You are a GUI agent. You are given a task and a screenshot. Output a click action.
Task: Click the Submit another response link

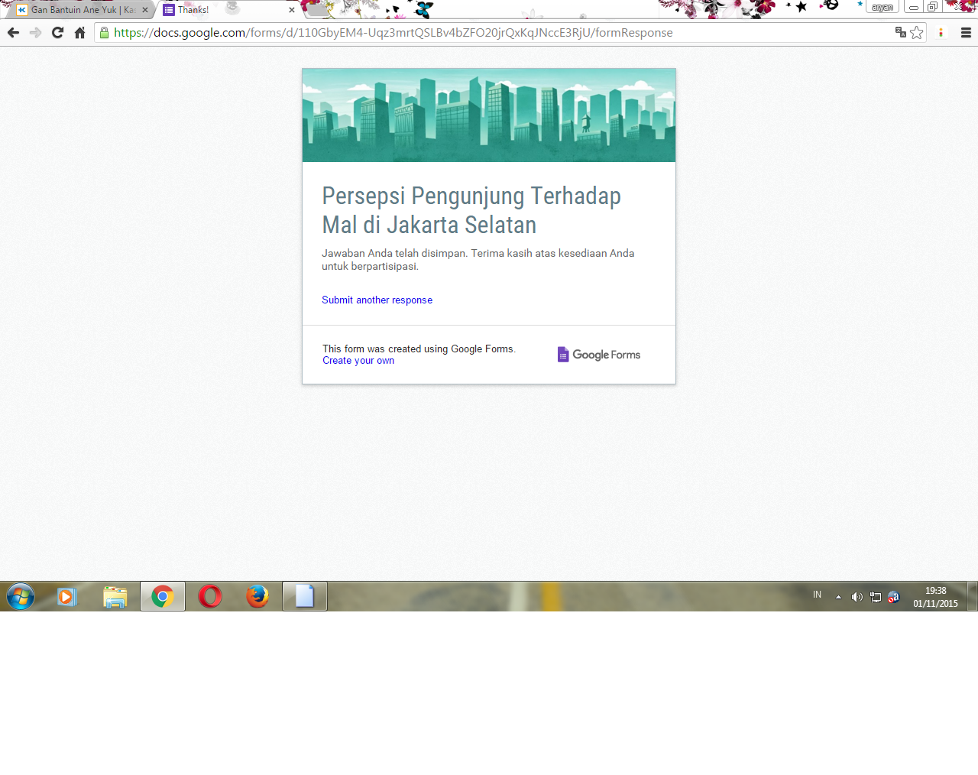pyautogui.click(x=377, y=300)
